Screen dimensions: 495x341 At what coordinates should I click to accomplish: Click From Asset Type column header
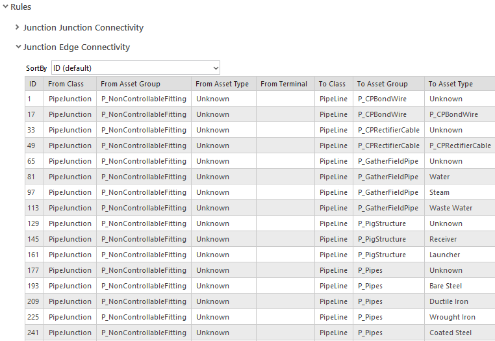point(222,84)
